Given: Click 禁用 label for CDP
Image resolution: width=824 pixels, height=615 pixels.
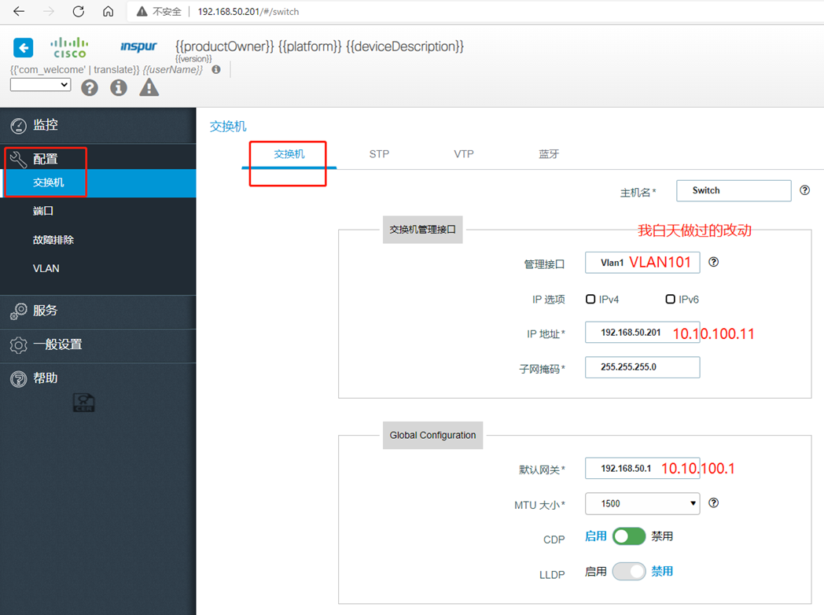Looking at the screenshot, I should pos(662,536).
